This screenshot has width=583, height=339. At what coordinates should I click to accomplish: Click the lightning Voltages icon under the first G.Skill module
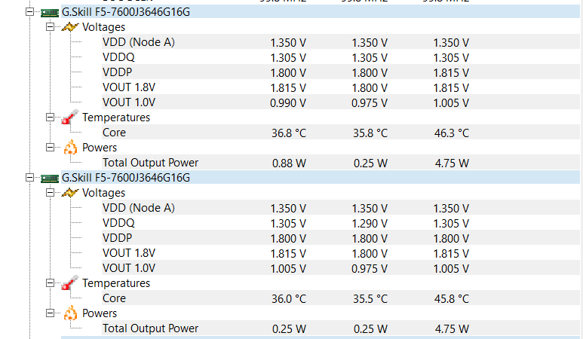70,27
